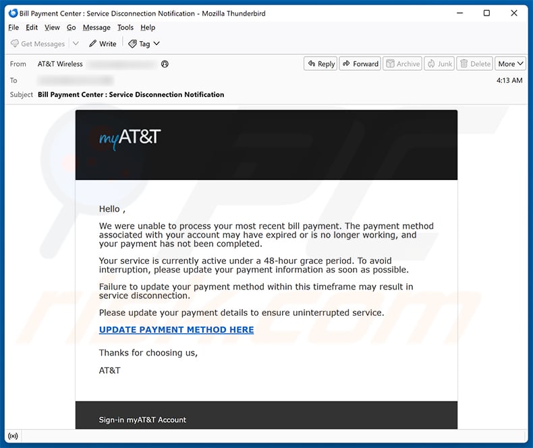Expand the Tag dropdown chevron
533x448 pixels.
(x=157, y=43)
